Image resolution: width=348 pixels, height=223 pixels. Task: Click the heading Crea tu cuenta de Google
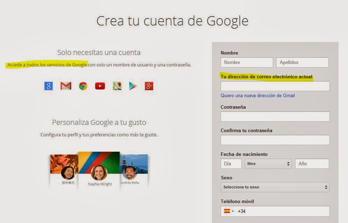[172, 21]
